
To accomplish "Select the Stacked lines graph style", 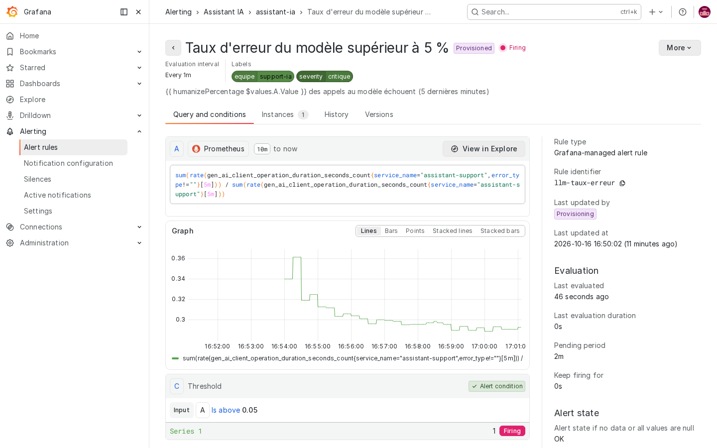I will [x=453, y=231].
